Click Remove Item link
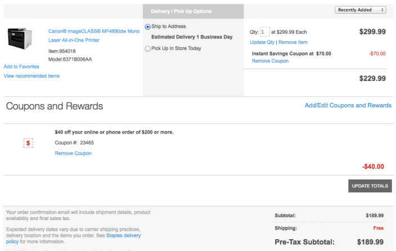Screen dimensions: 396x251 point(293,42)
